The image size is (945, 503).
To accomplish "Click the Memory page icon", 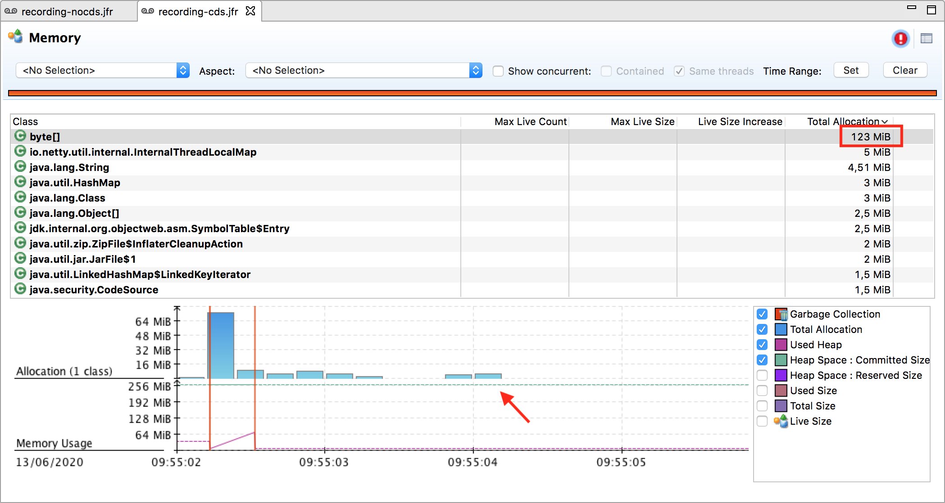I will [x=16, y=38].
